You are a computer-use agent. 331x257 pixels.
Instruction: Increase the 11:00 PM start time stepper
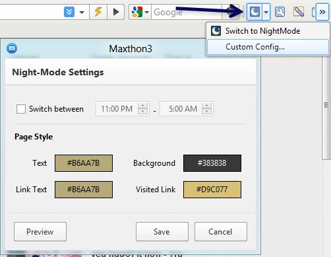point(142,106)
